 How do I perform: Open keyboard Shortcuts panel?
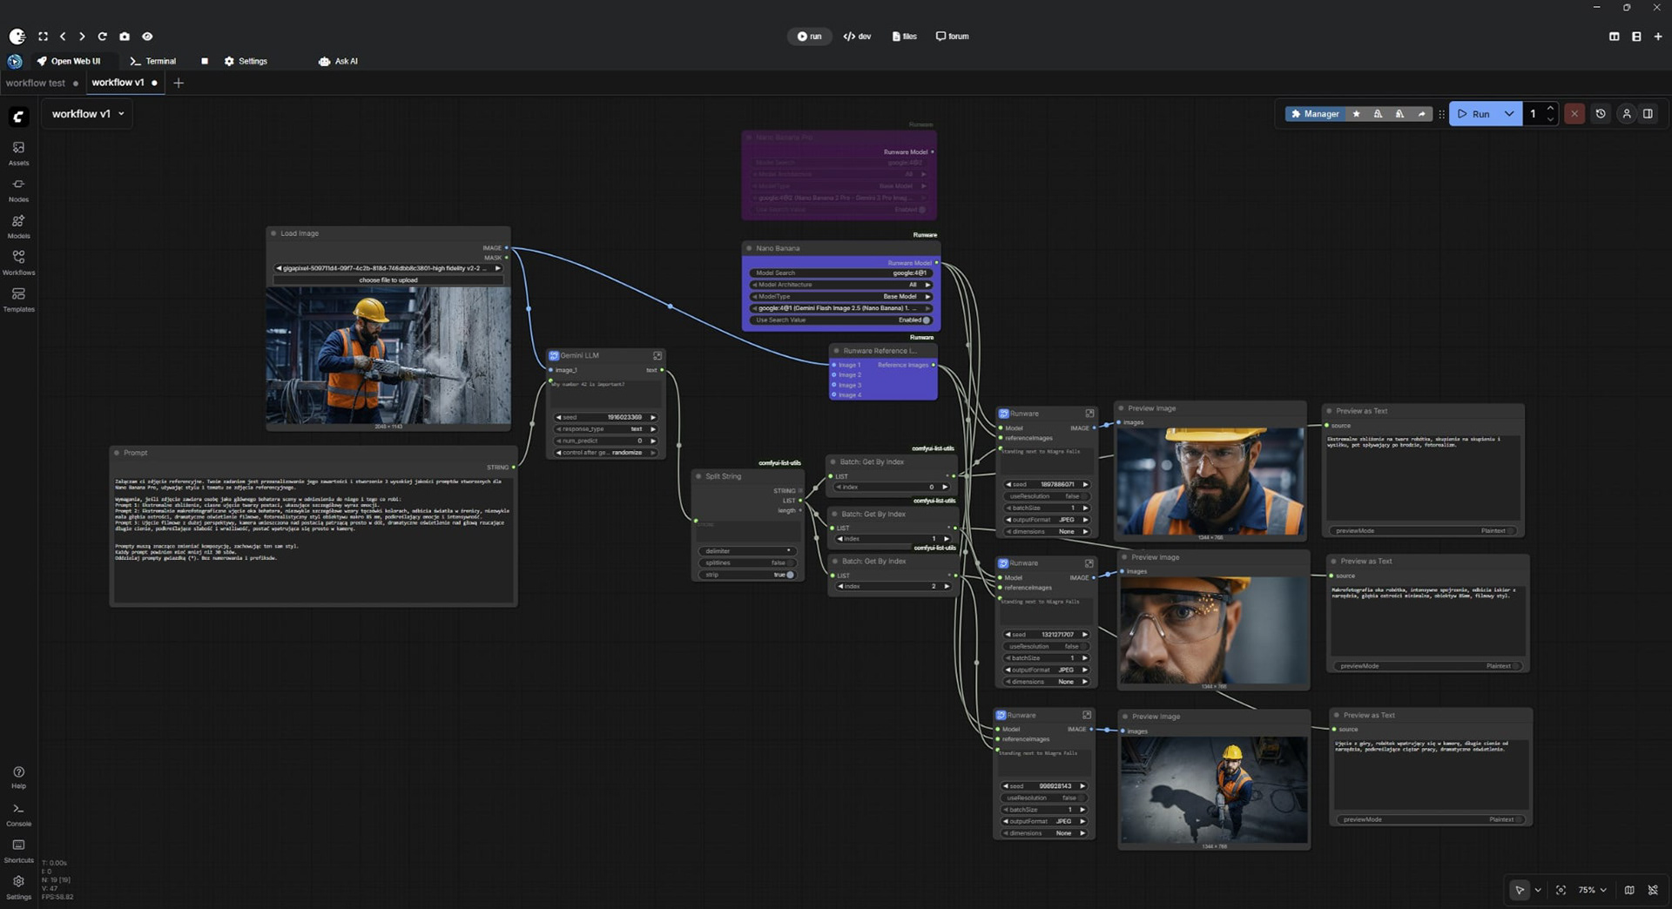click(18, 851)
